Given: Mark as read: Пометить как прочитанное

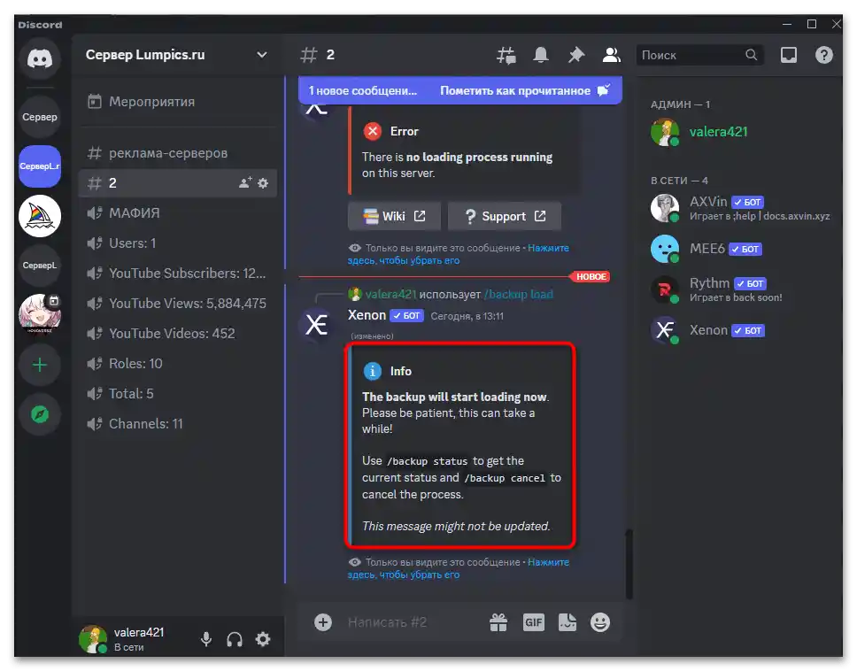Looking at the screenshot, I should 525,90.
